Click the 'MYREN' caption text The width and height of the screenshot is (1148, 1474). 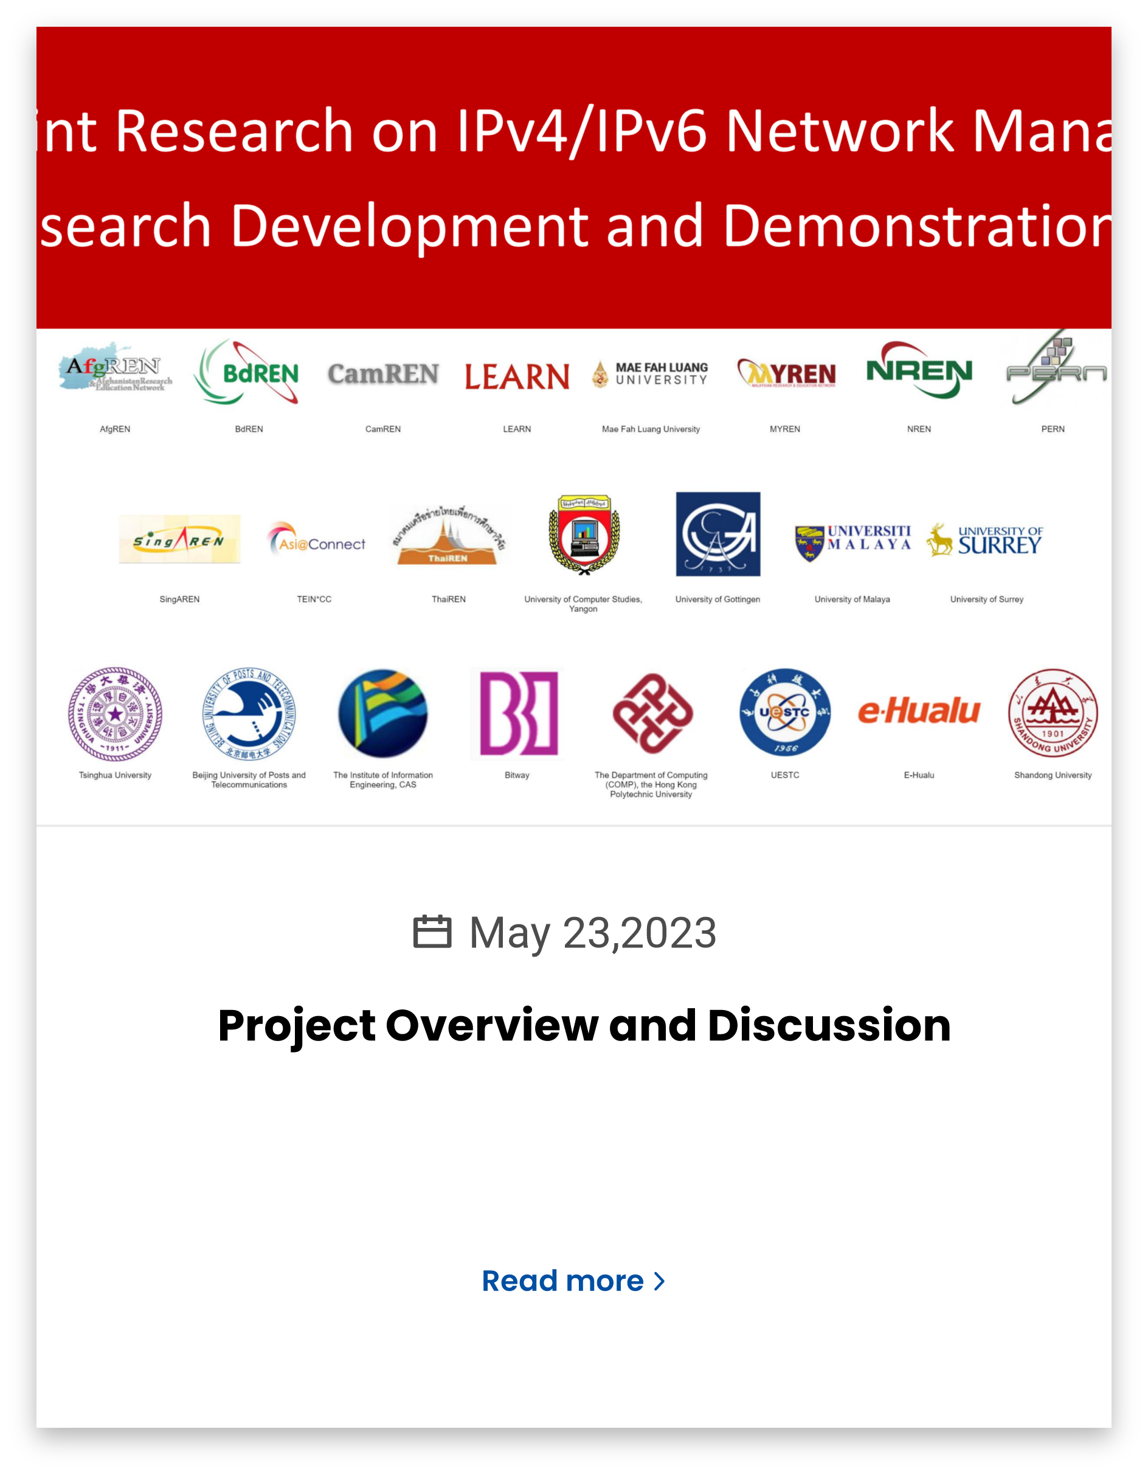(x=785, y=429)
